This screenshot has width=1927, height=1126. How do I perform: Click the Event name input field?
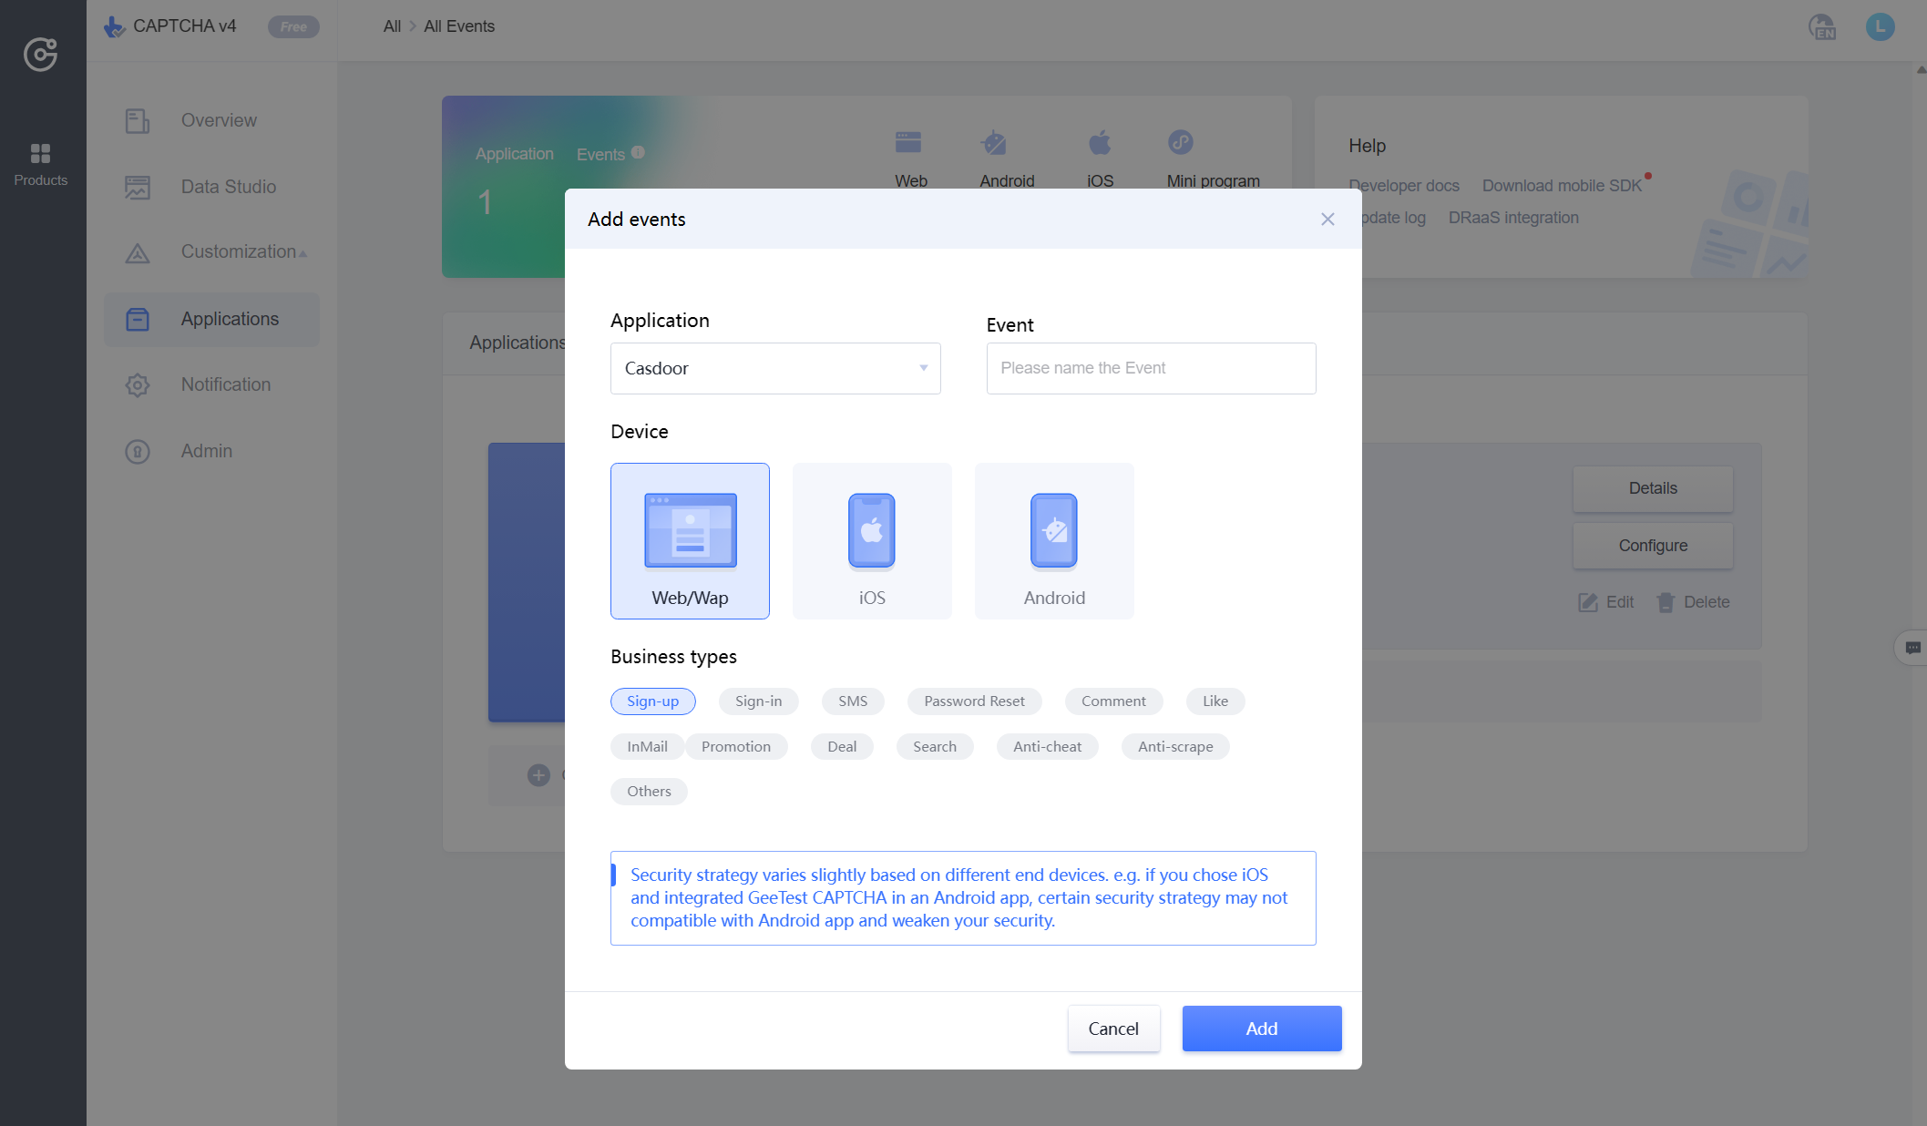[x=1151, y=369]
